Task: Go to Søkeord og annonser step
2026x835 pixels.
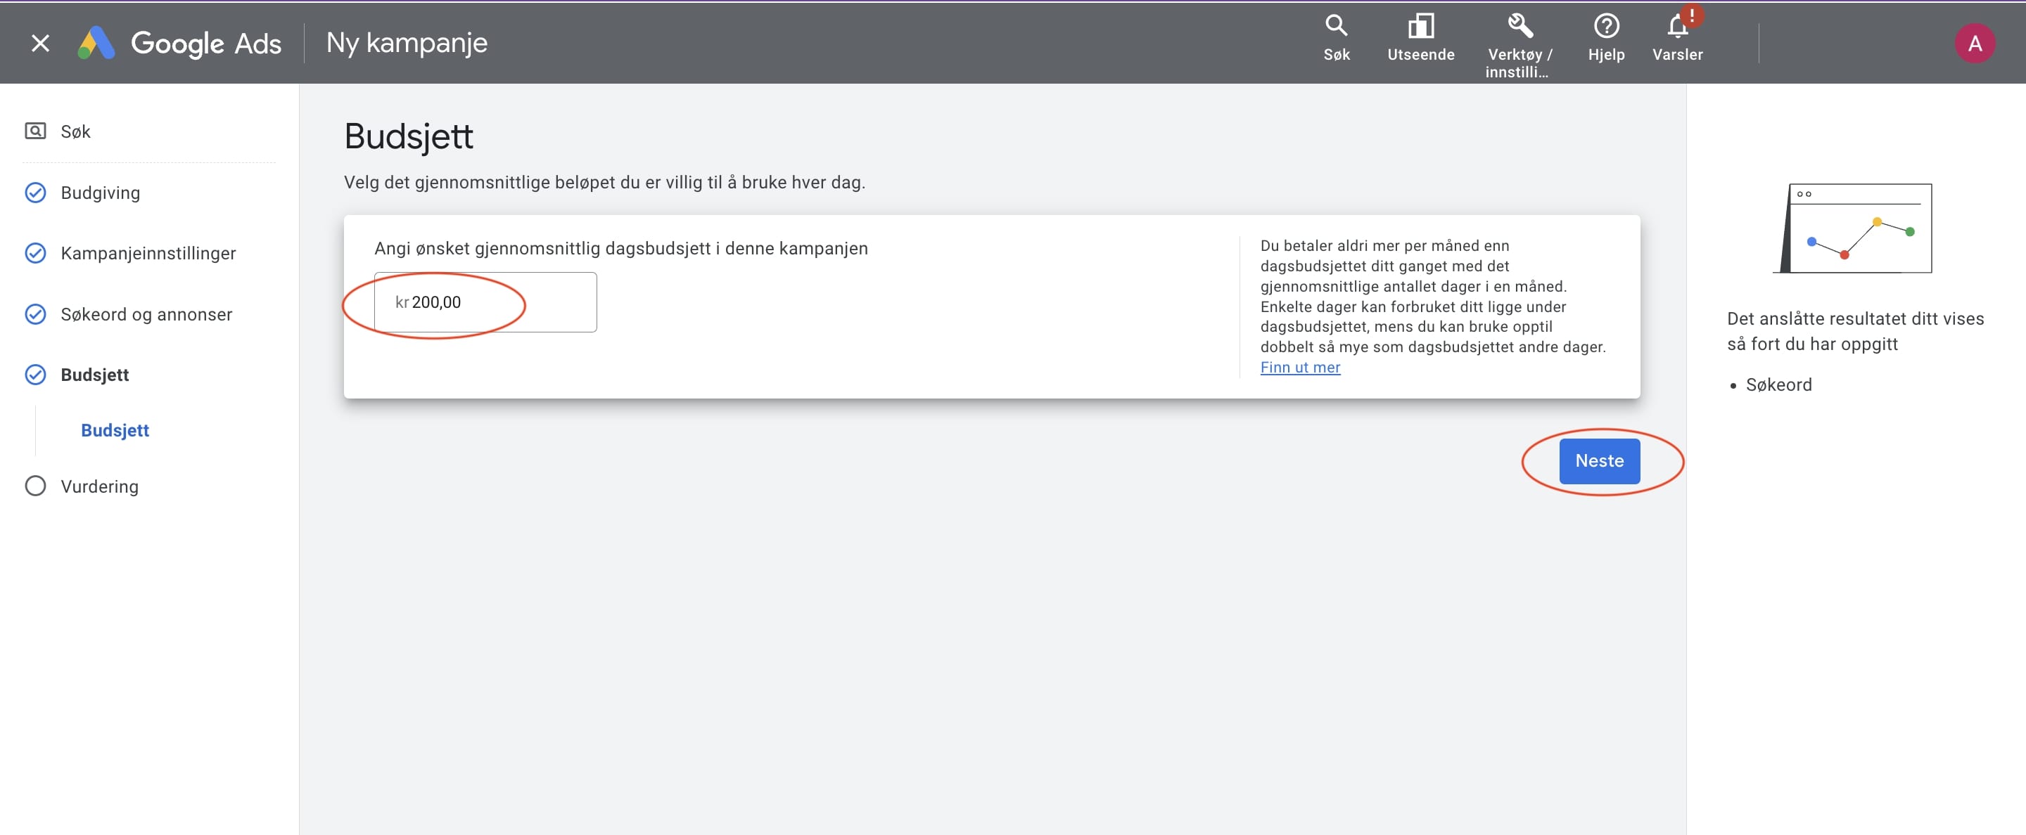Action: point(146,314)
